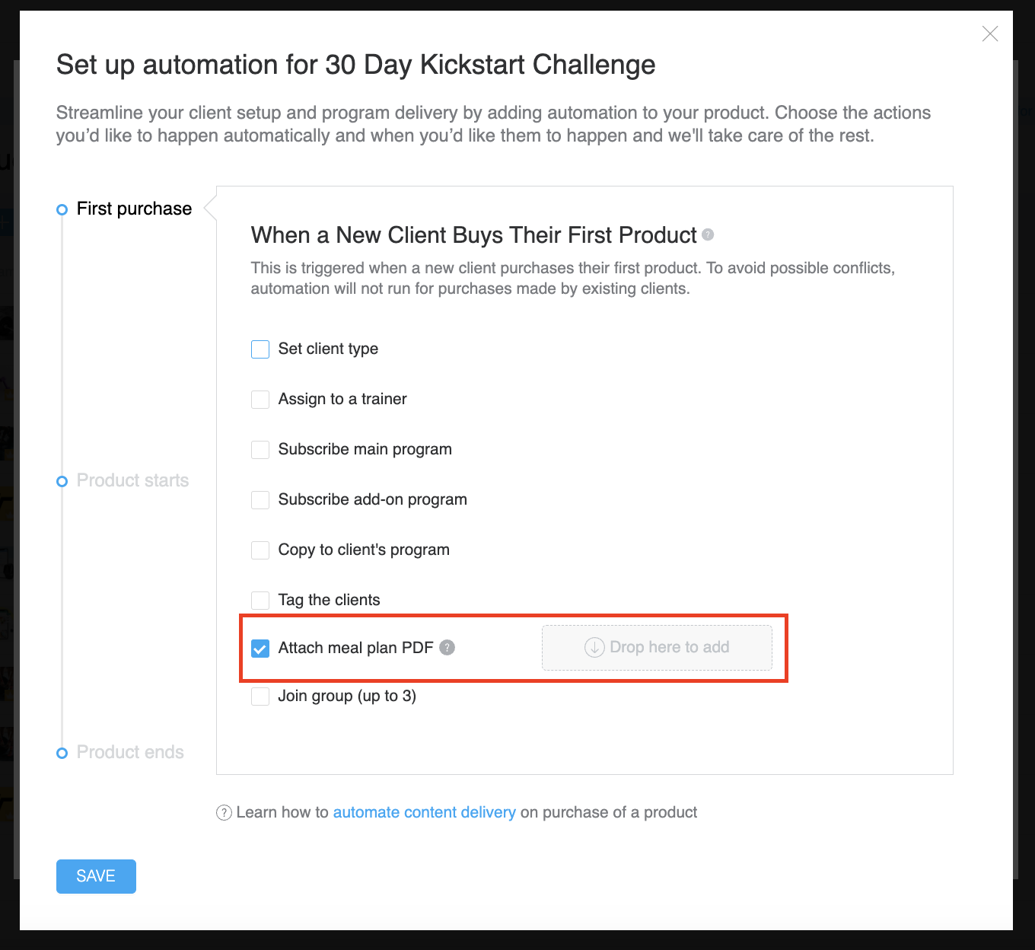Viewport: 1035px width, 950px height.
Task: Click help icon beside Attach meal plan PDF
Action: [447, 648]
